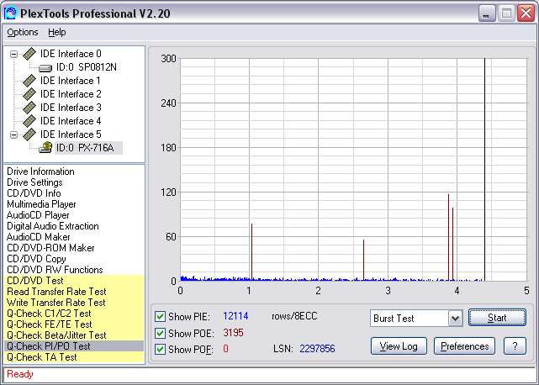The height and width of the screenshot is (385, 539).
Task: Collapse the IDE Interface 0 tree node
Action: coord(13,54)
